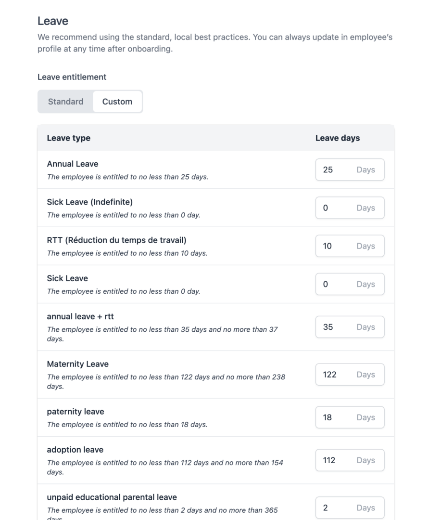This screenshot has height=520, width=428.
Task: Edit adoption leave days field showing 112
Action: pos(350,460)
